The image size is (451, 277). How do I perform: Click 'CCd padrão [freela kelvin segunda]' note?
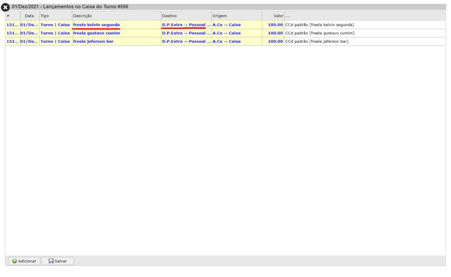320,25
